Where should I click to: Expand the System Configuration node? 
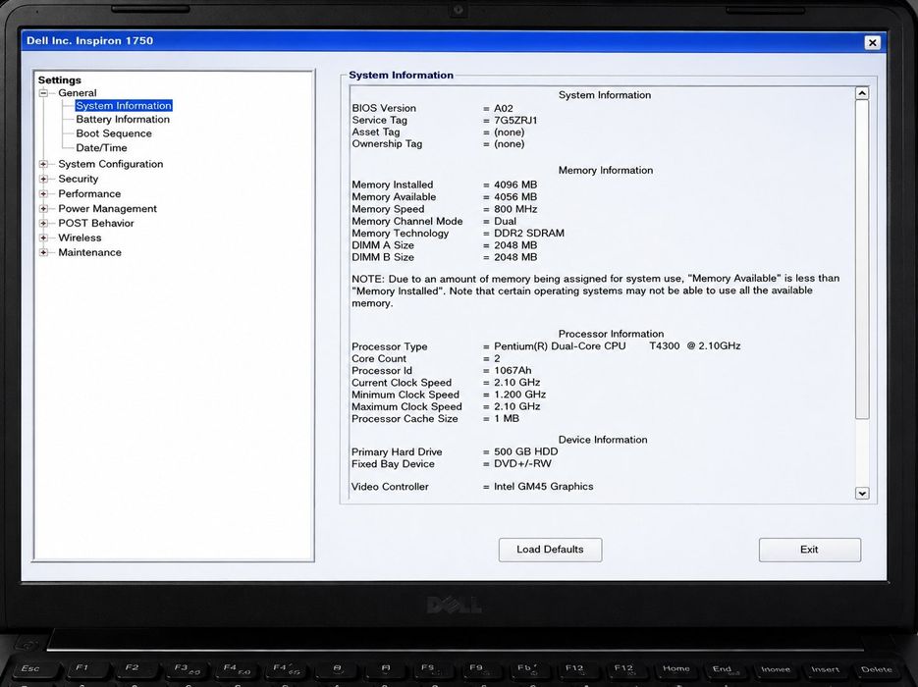(x=43, y=164)
